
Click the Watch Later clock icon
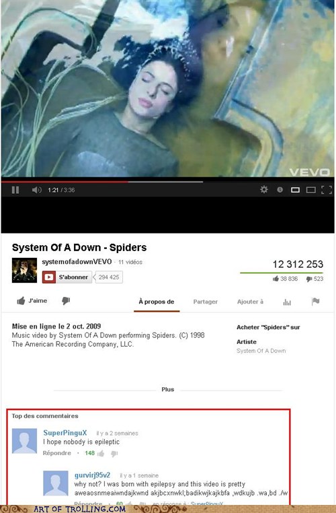[280, 189]
